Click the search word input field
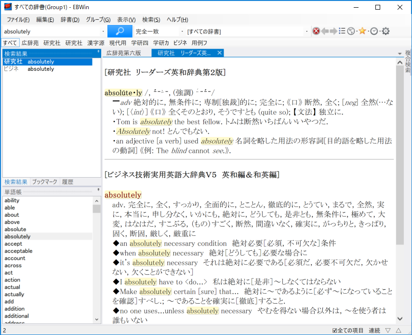412x335 pixels. pyautogui.click(x=52, y=31)
